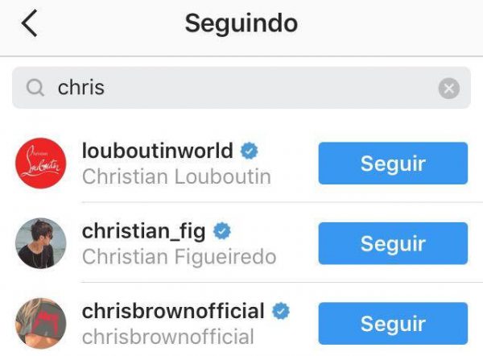Image resolution: width=483 pixels, height=356 pixels.
Task: Follow louboutinworld with the Seguir button
Action: [393, 163]
